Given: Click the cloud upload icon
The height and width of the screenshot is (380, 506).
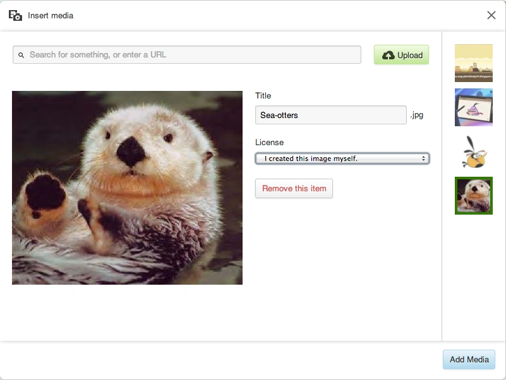Looking at the screenshot, I should click(389, 55).
